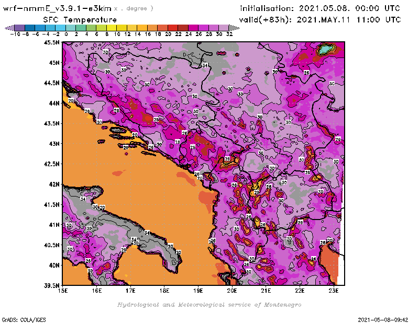Click the 'GrADS: COLA/IGES' footer label
The width and height of the screenshot is (419, 323).
24,320
